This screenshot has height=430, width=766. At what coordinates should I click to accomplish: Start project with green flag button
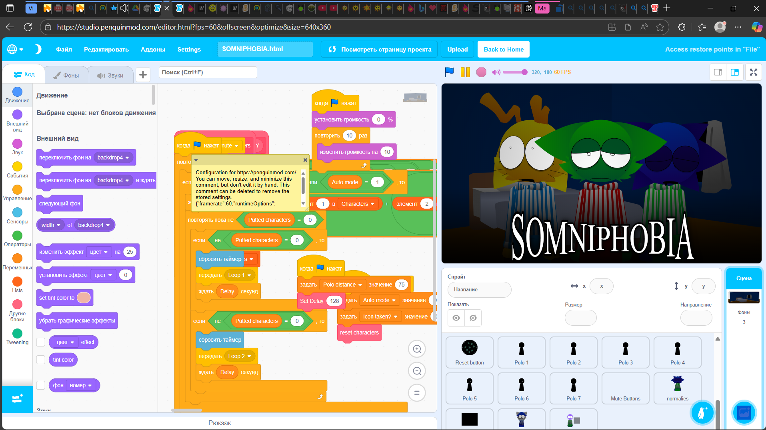[450, 72]
